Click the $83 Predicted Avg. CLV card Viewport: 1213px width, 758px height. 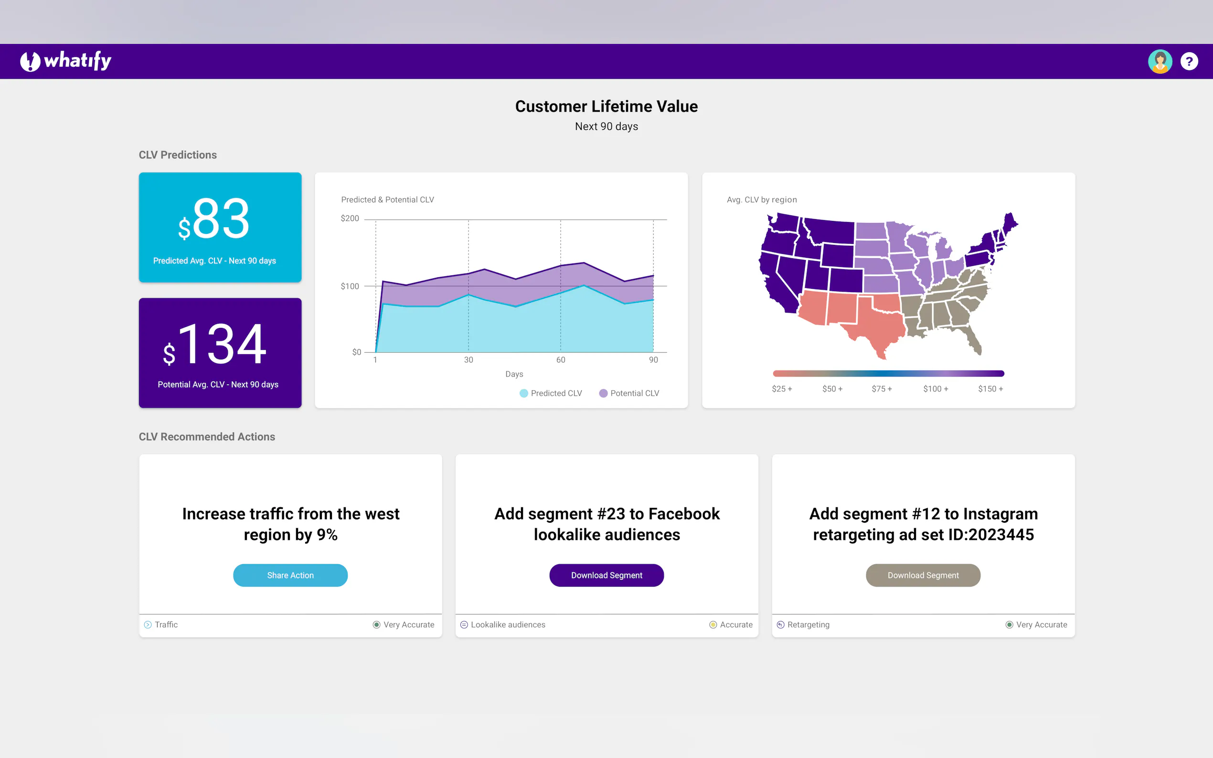coord(220,227)
